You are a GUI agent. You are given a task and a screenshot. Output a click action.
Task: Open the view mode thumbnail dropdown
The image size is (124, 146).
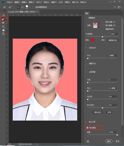click(99, 26)
